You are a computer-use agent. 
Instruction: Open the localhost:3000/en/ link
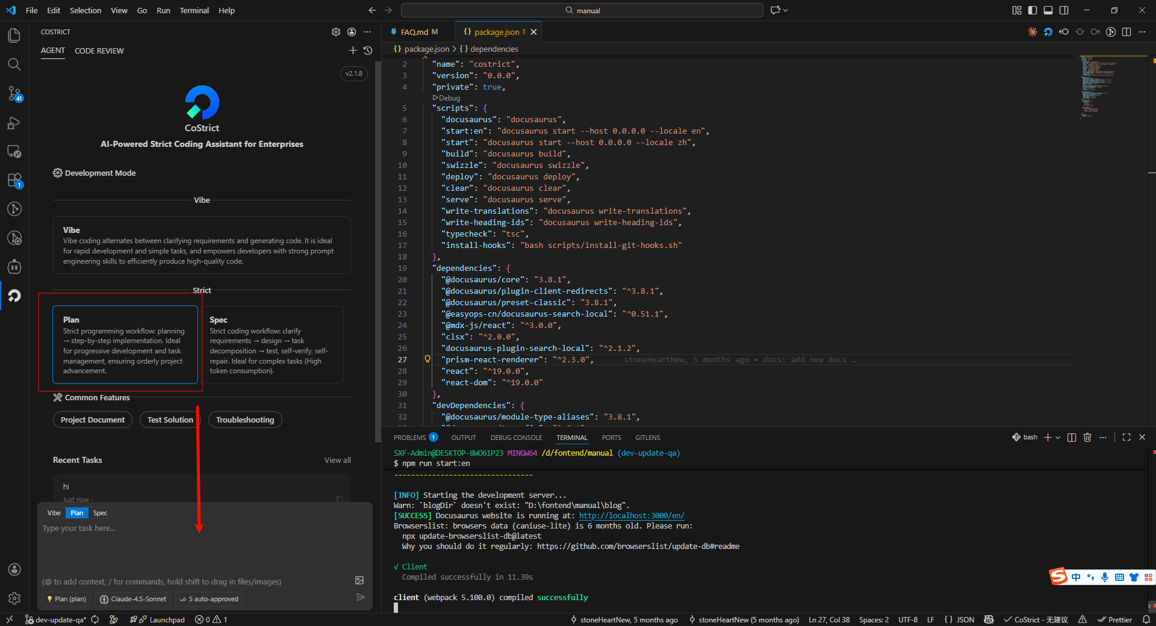coord(632,516)
